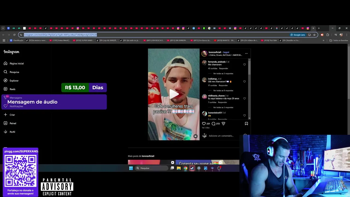Open Todos os favoritos folder
This screenshot has height=197, width=350.
(339, 40)
